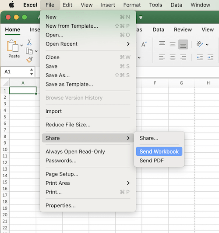Click the Cut scissors icon

pos(29,42)
